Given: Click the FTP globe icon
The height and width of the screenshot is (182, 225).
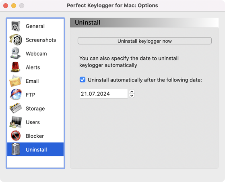Looking at the screenshot, I should click(x=16, y=94).
